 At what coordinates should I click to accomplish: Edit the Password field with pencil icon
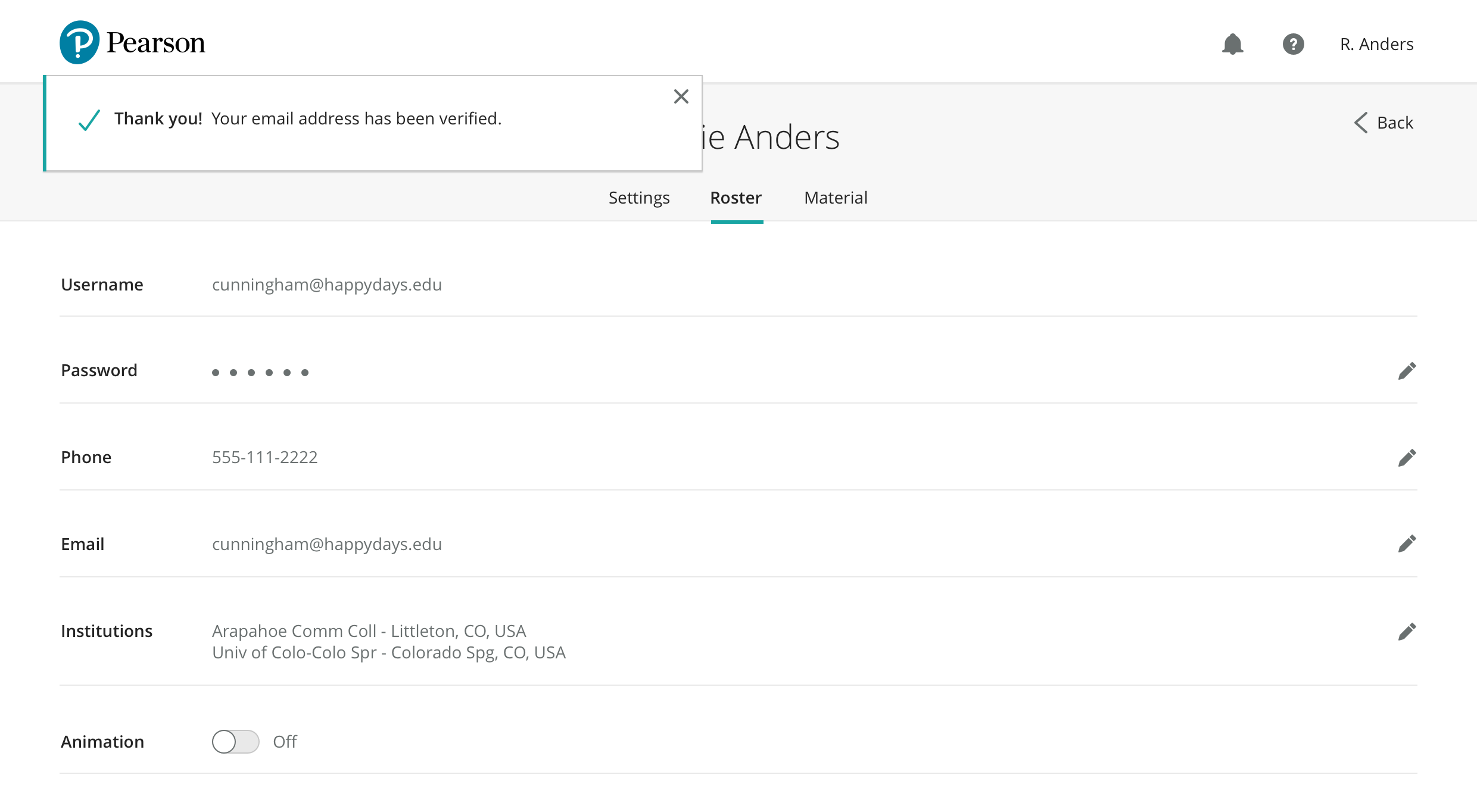point(1407,371)
